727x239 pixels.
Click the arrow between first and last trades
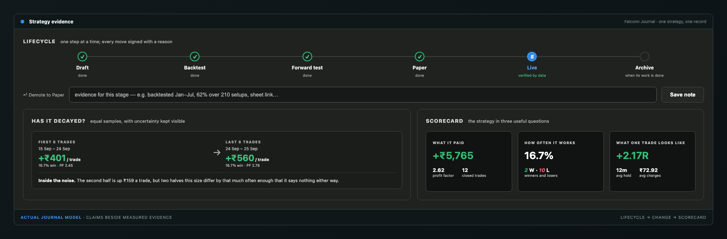(217, 153)
